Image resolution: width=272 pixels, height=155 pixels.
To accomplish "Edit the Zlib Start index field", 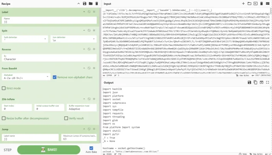I will (17, 107).
